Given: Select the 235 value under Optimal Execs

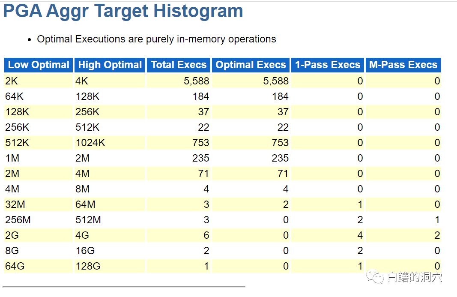Looking at the screenshot, I should (x=280, y=158).
